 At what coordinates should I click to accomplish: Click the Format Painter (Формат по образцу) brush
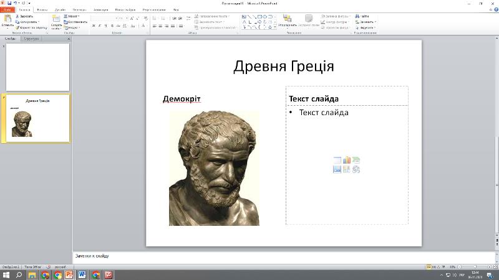click(x=31, y=27)
